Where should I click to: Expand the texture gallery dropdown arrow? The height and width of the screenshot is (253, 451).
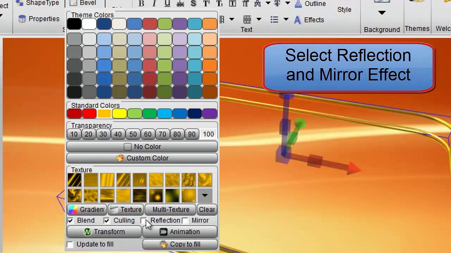click(x=205, y=195)
